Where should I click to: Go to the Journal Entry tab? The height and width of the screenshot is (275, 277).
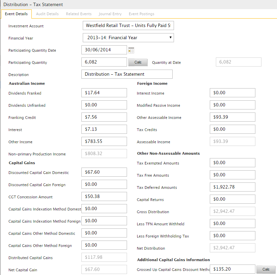(x=110, y=14)
